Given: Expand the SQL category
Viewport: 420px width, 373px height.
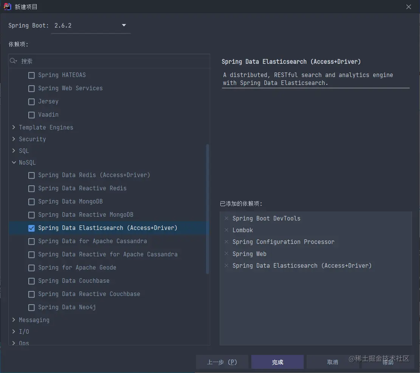Looking at the screenshot, I should 14,151.
